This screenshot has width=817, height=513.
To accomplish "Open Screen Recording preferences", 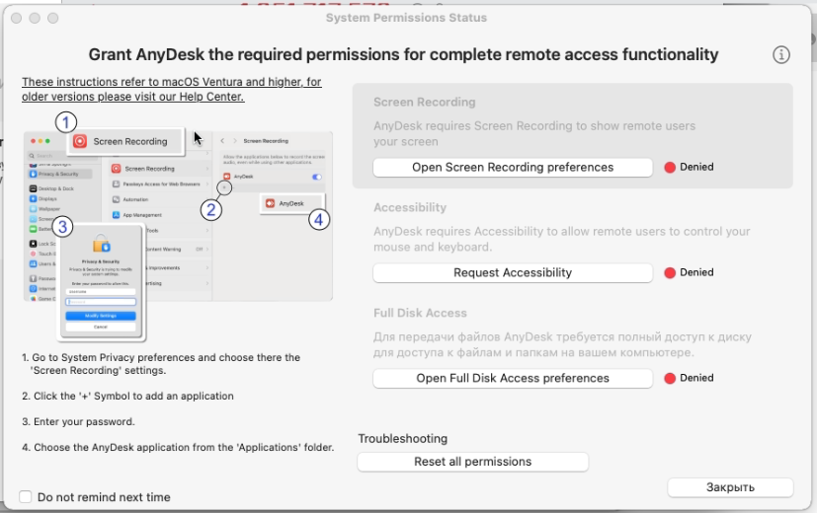I will (513, 168).
